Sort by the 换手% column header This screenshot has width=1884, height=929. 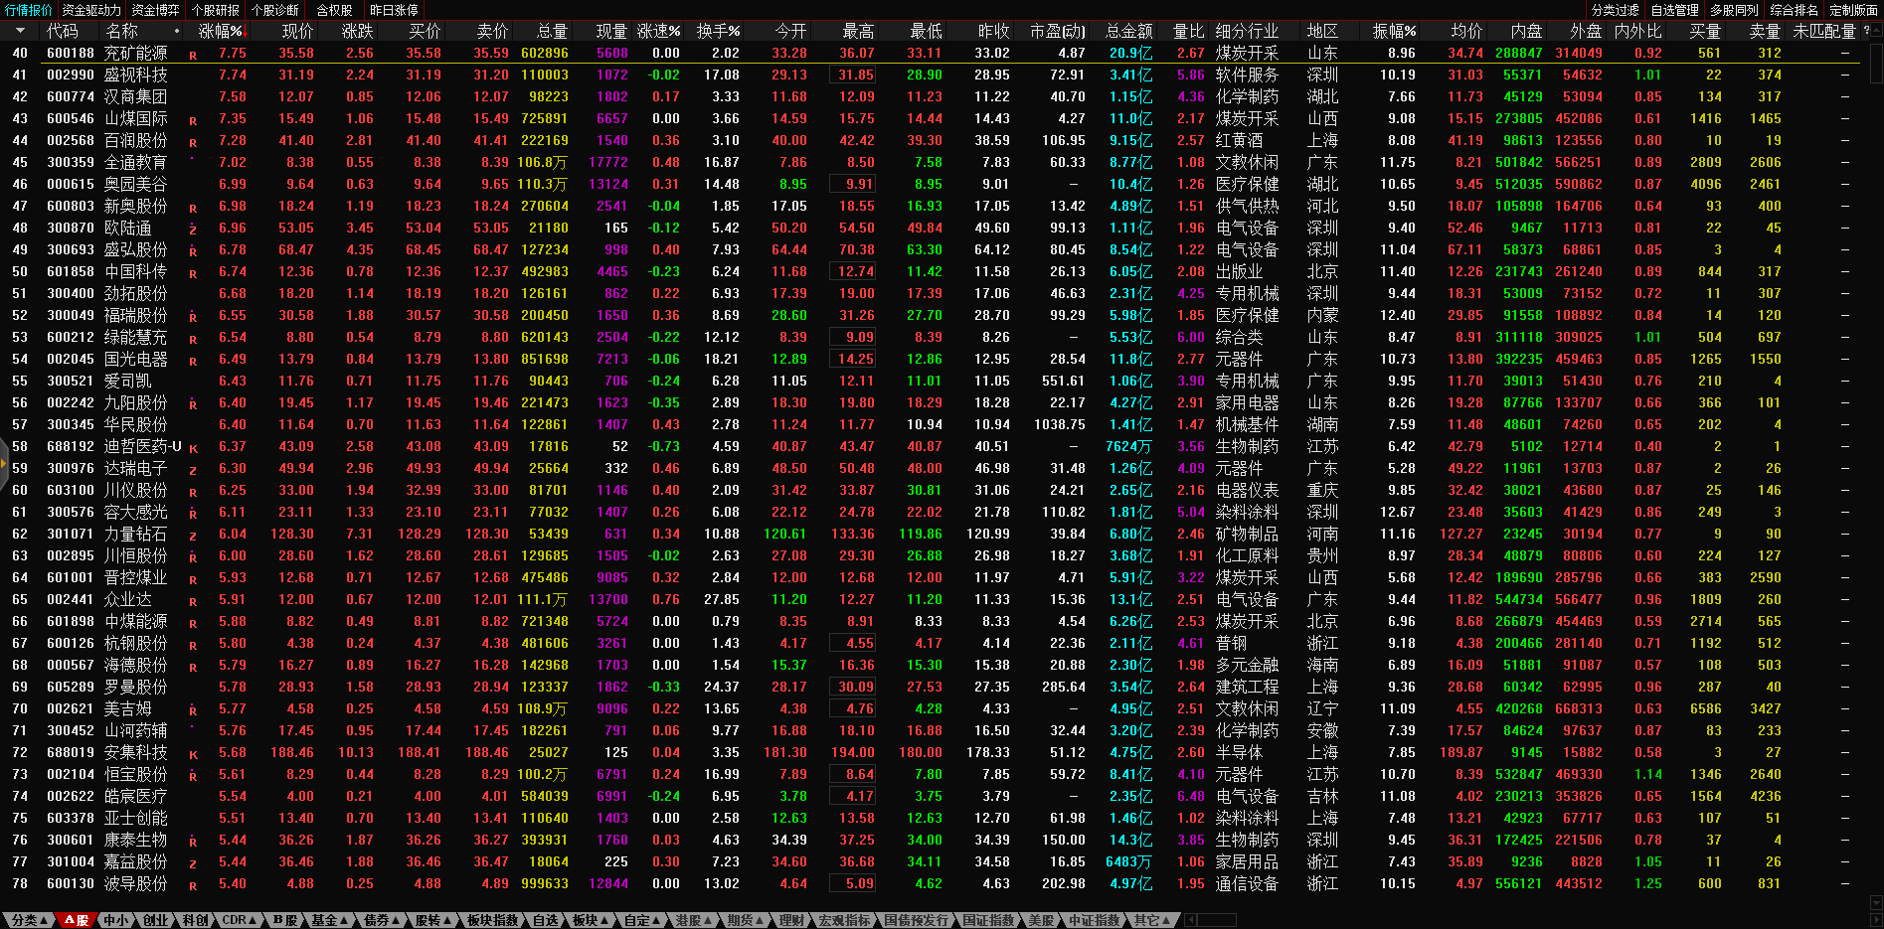point(718,31)
